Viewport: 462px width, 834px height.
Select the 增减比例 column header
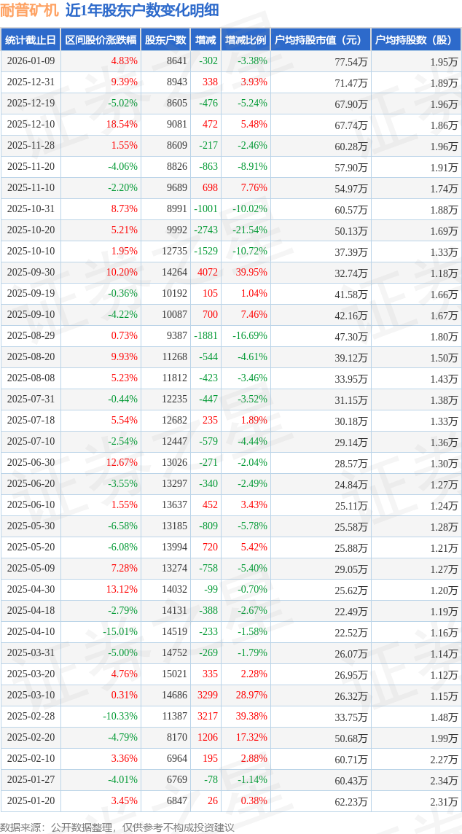[x=246, y=40]
